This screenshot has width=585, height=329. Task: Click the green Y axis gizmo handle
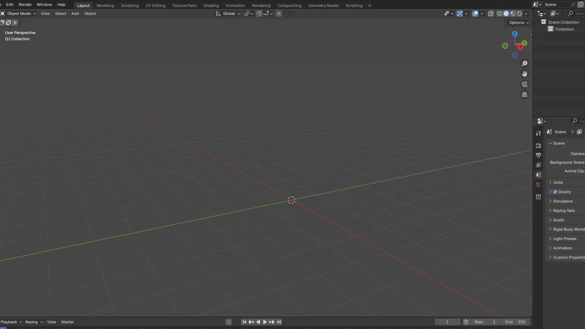[524, 43]
